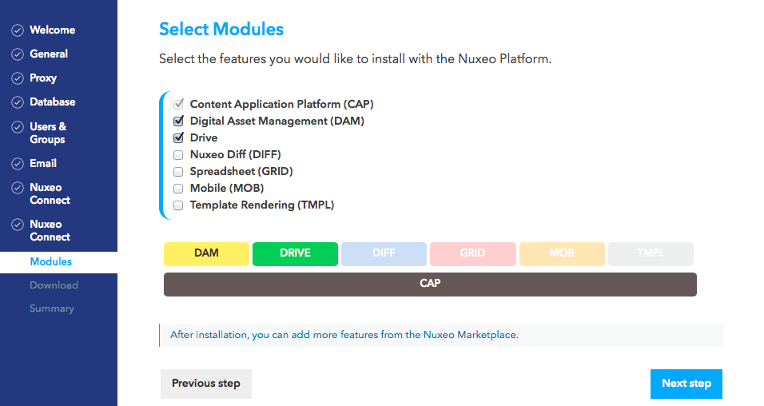Screen dimensions: 764x406
Task: Click the Spreadsheet (GRID) label text
Action: (241, 172)
